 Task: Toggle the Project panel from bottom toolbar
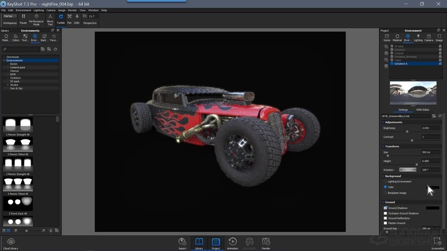click(x=216, y=244)
